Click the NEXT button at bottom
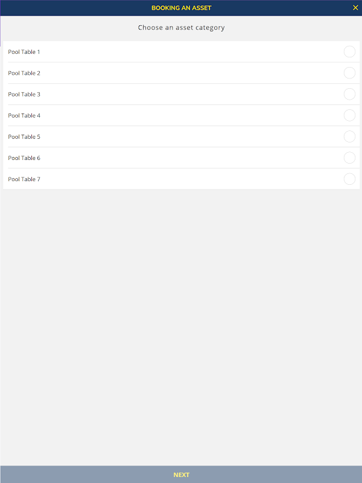The height and width of the screenshot is (483, 362). point(181,475)
